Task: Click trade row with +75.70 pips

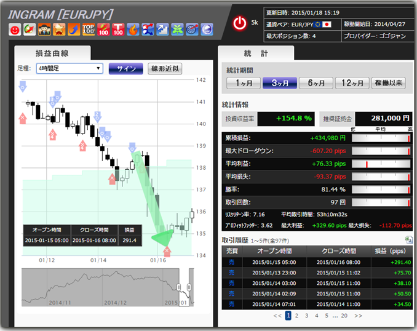Action: (317, 273)
